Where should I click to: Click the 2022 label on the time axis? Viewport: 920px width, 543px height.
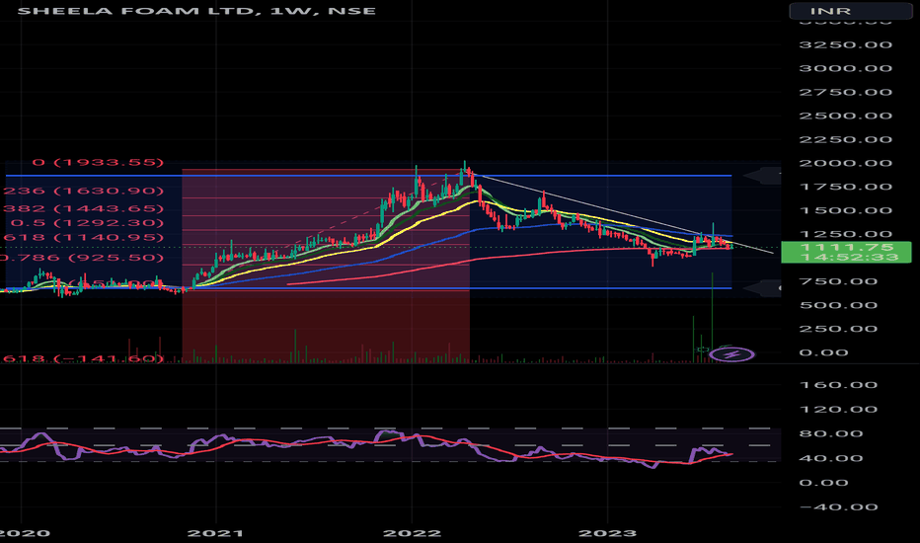pyautogui.click(x=412, y=533)
